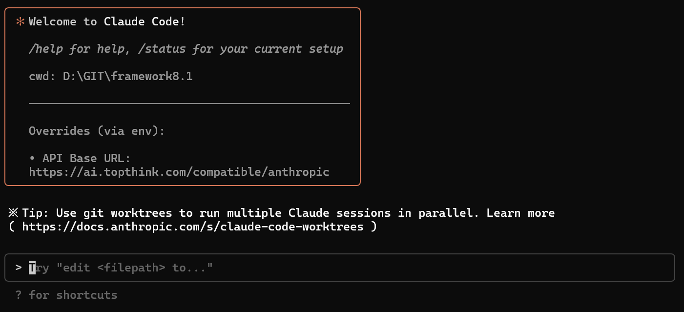Click the ? shortcuts symbol
This screenshot has height=312, width=684.
click(x=19, y=295)
